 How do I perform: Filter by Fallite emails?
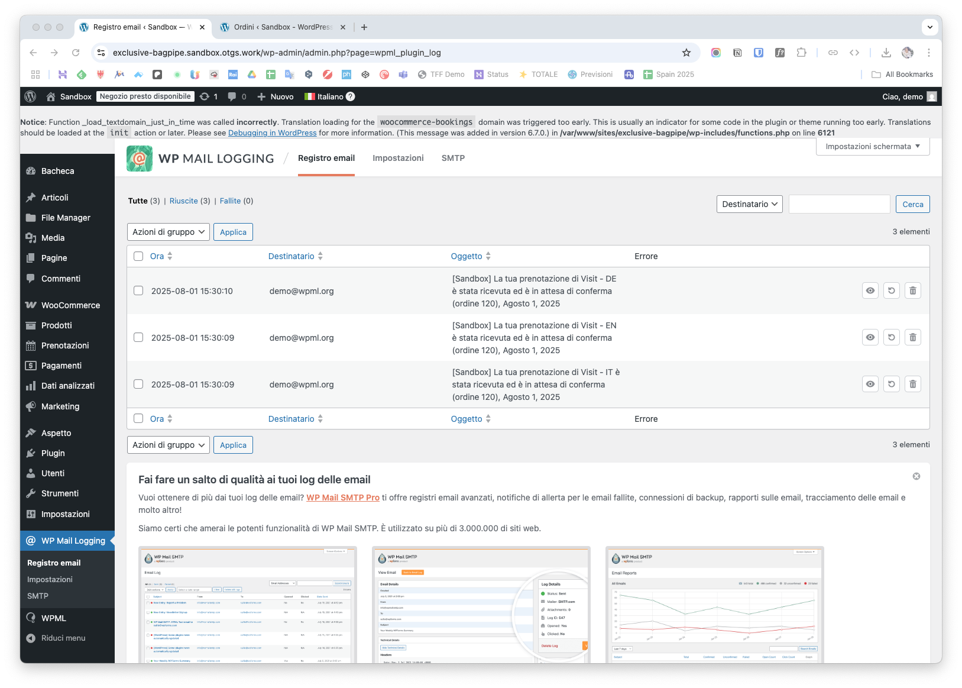(x=230, y=201)
